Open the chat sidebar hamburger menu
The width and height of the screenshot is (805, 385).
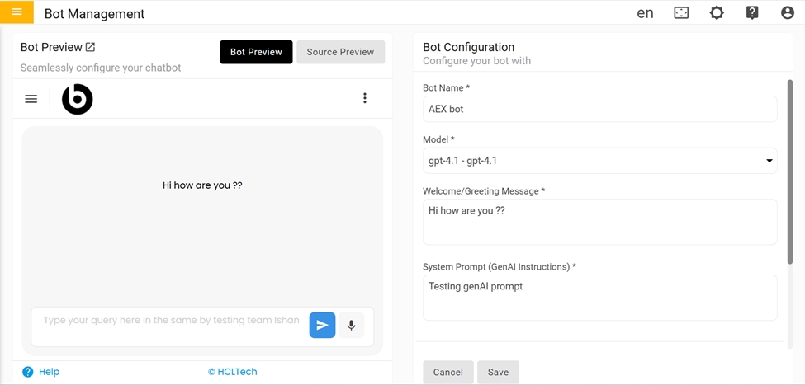pos(31,99)
